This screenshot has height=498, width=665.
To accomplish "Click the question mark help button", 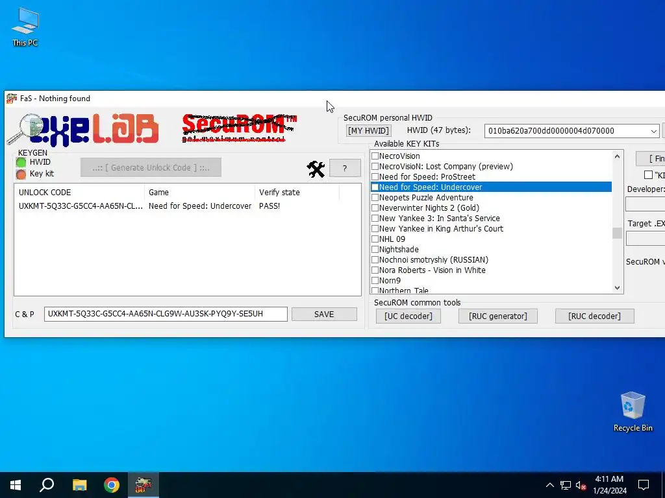I will coord(345,168).
